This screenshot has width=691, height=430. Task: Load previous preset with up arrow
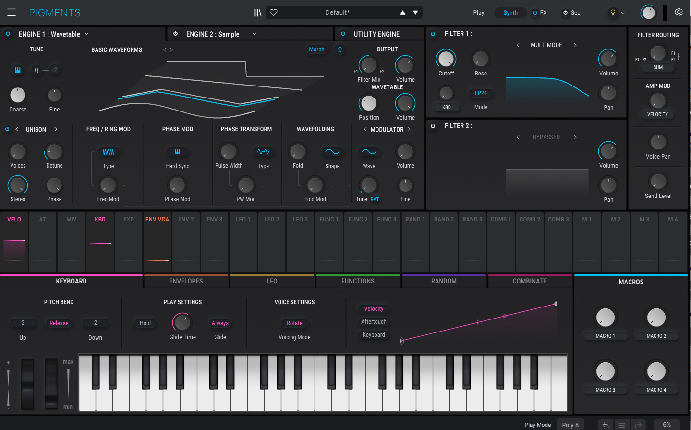tap(403, 12)
